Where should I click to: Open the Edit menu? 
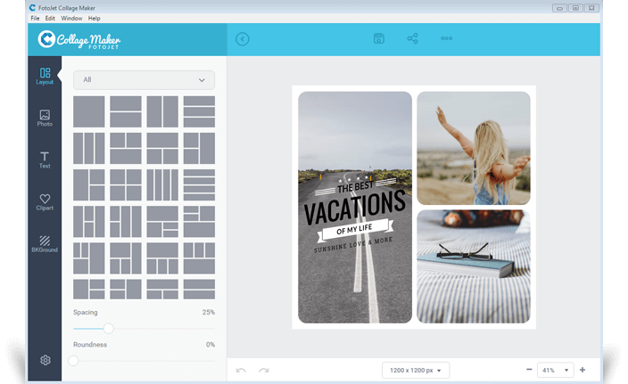coord(50,19)
